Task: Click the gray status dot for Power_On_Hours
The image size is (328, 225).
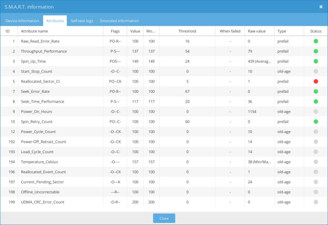Action: (316, 111)
